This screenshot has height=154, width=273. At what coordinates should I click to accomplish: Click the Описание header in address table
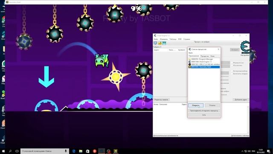163,104
